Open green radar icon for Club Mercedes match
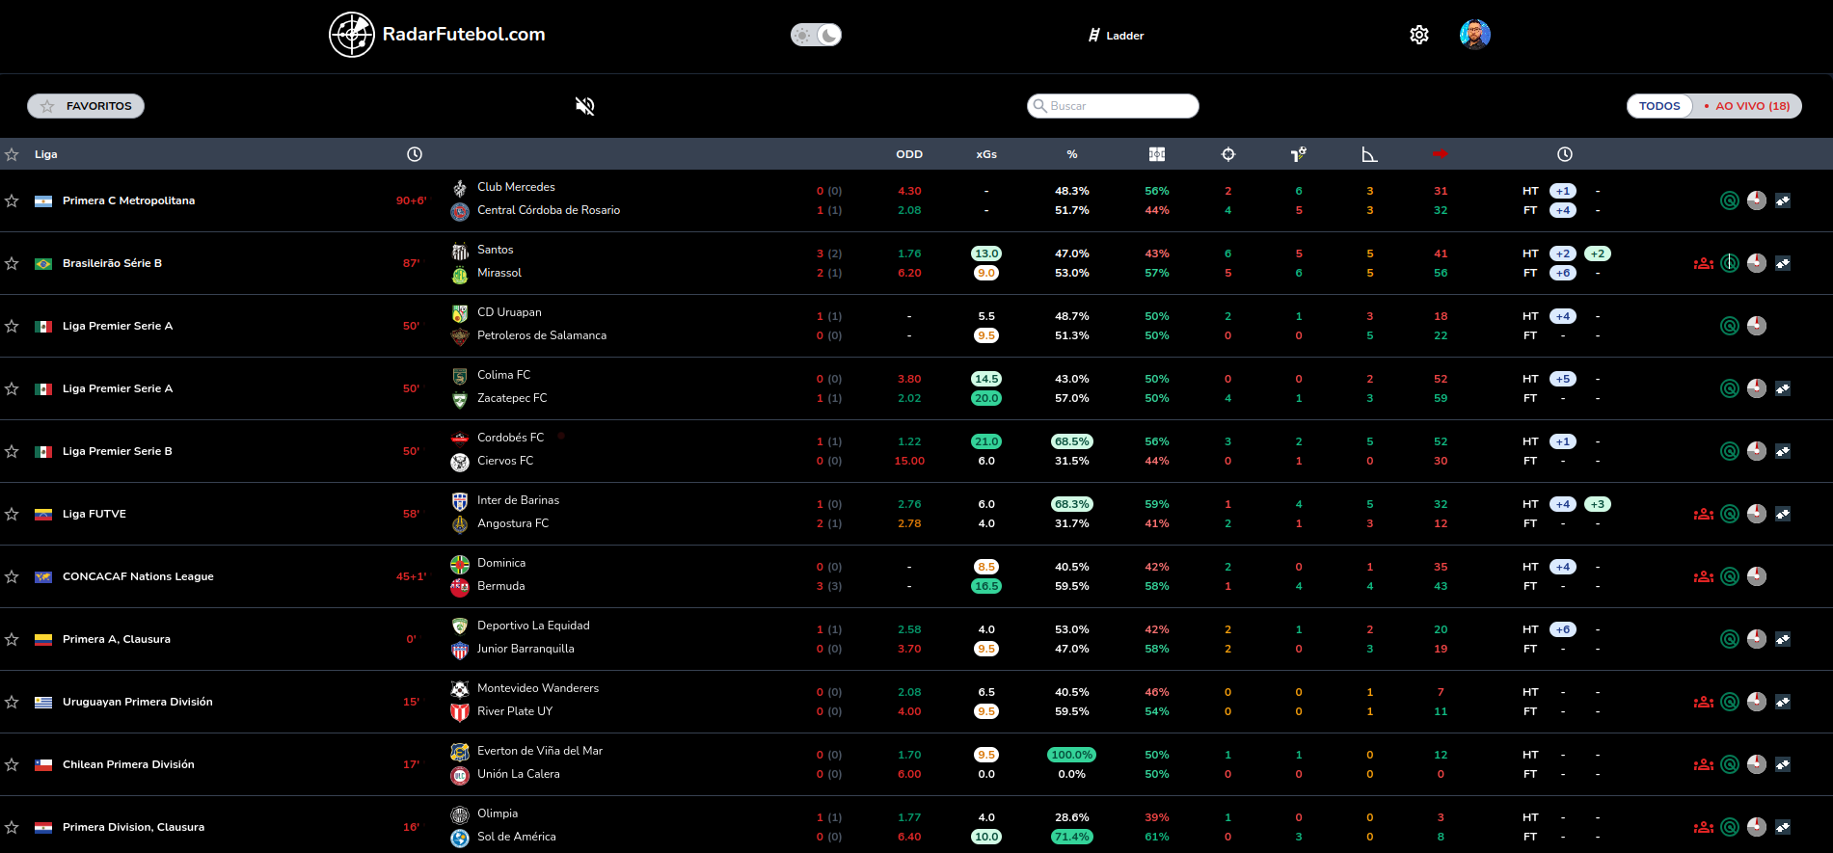Screen dimensions: 1833x853 pyautogui.click(x=1730, y=200)
